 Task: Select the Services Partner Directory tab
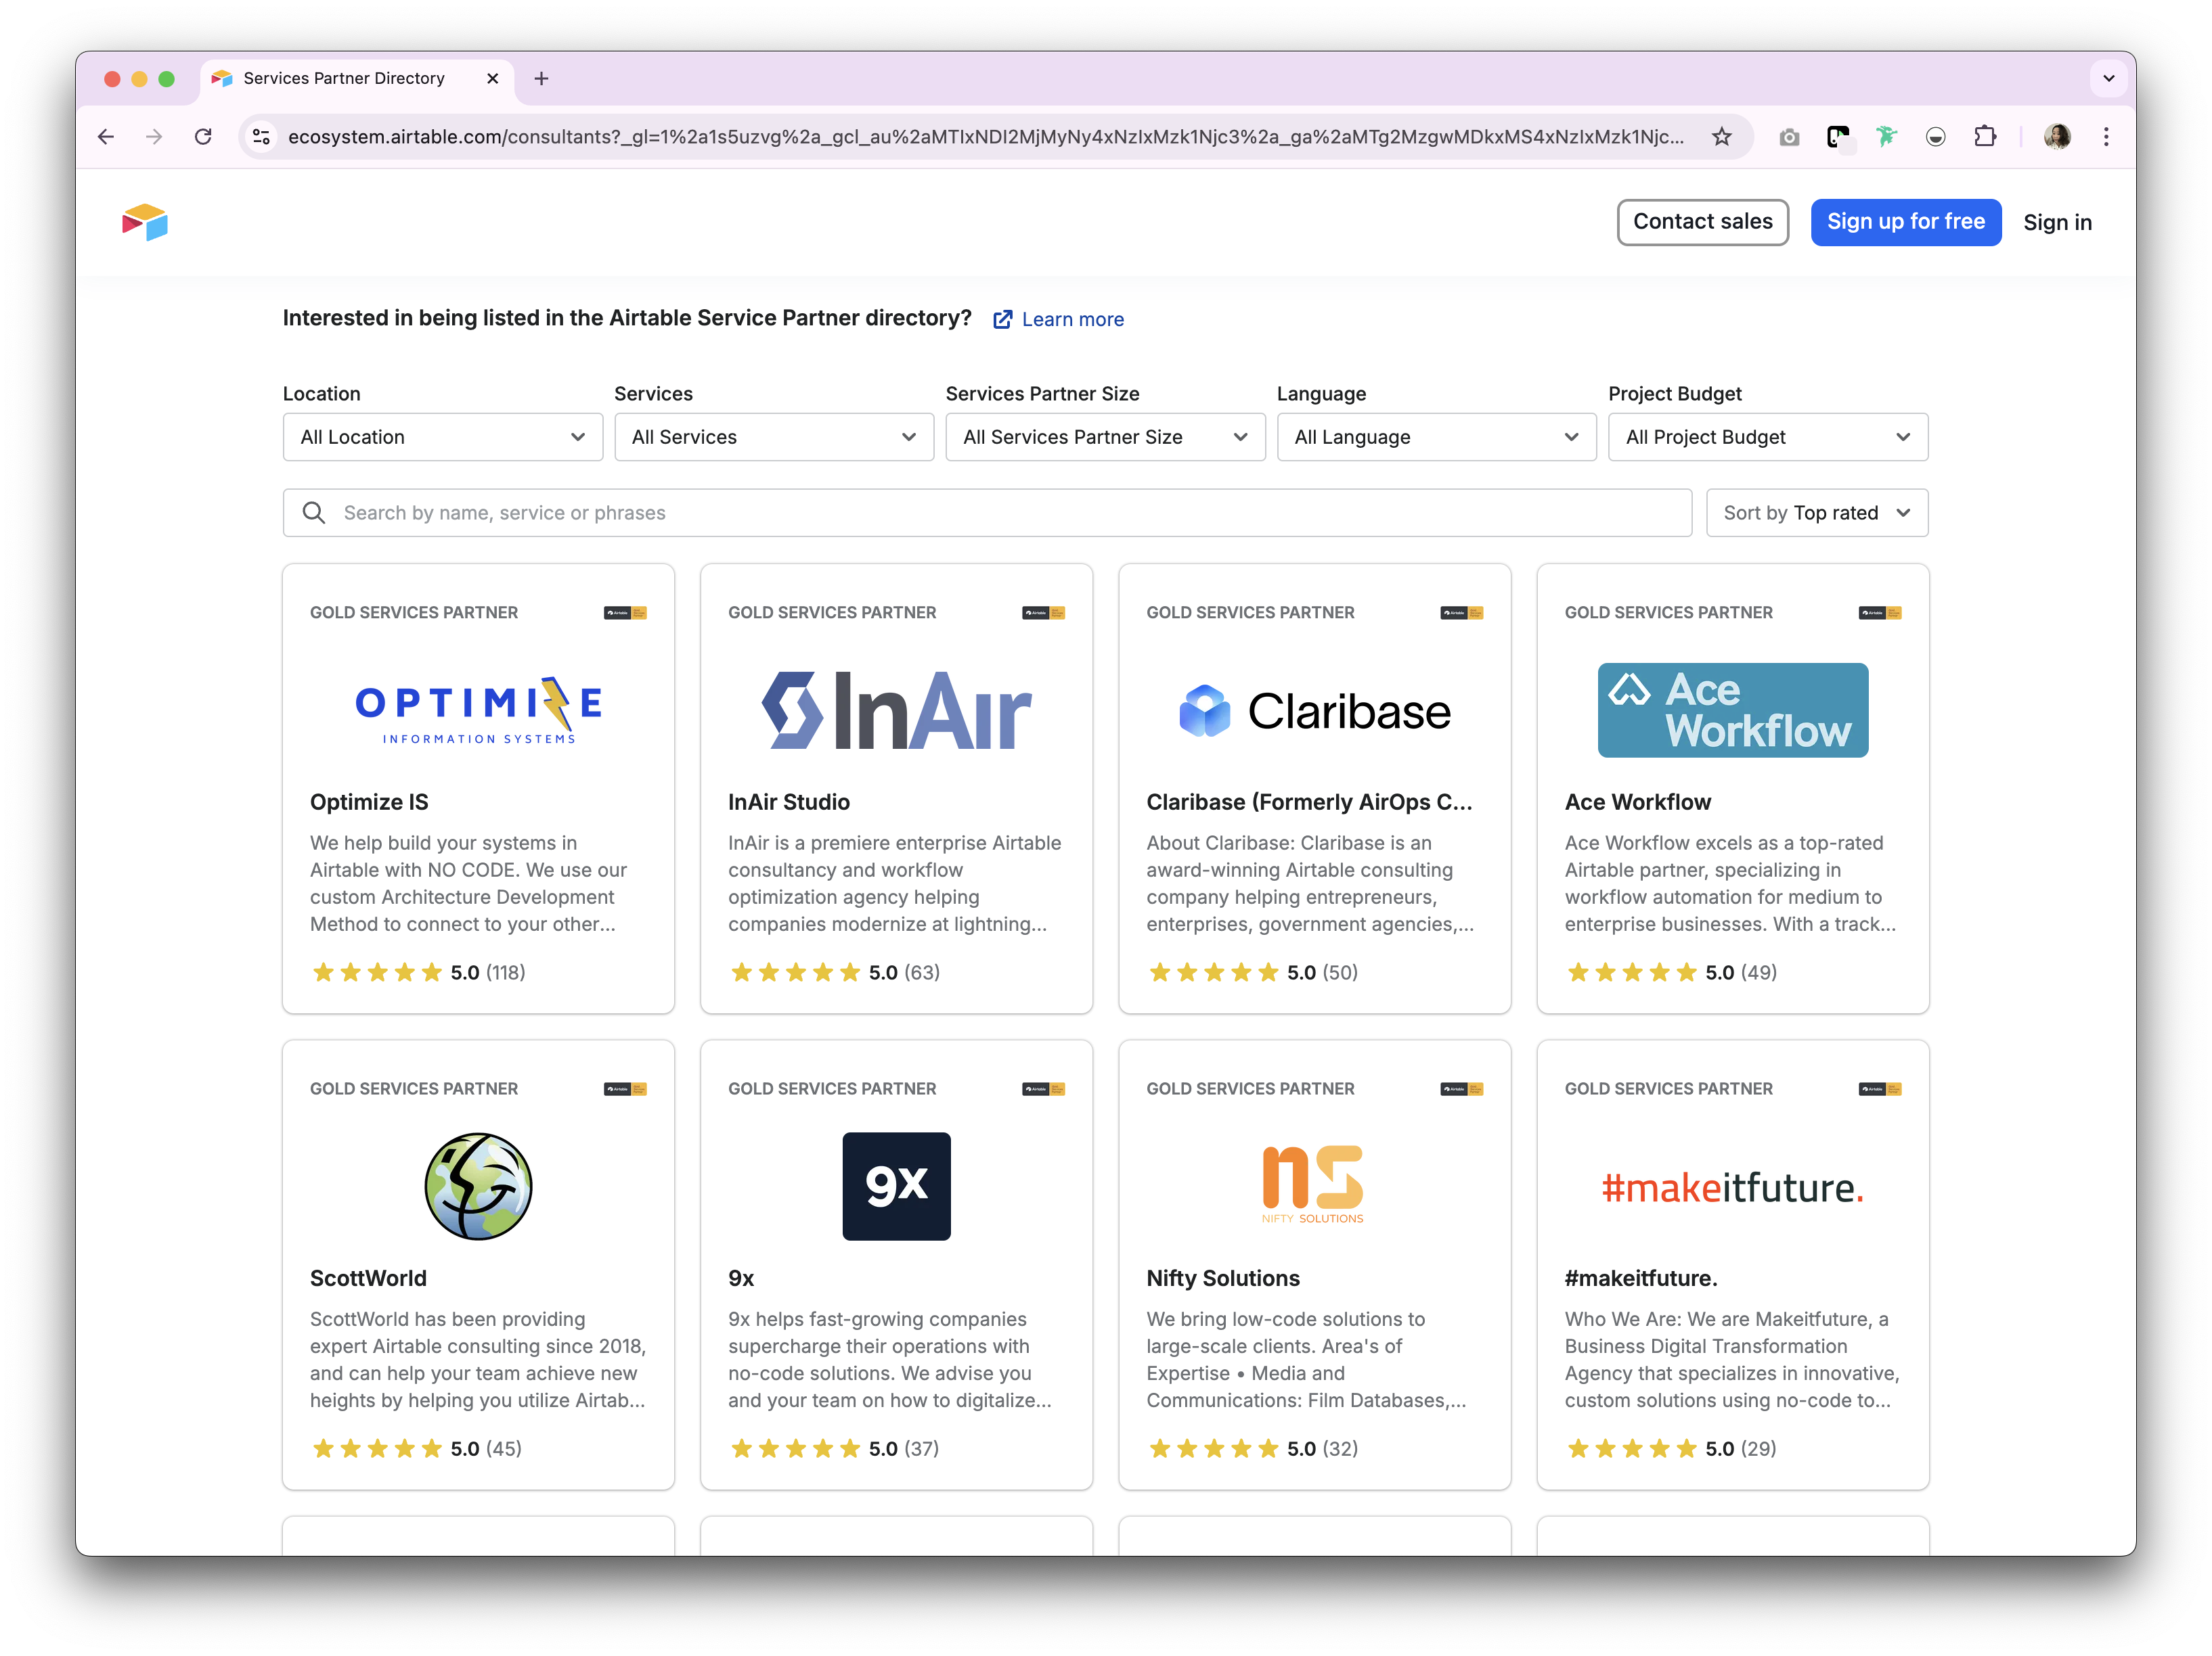[344, 78]
